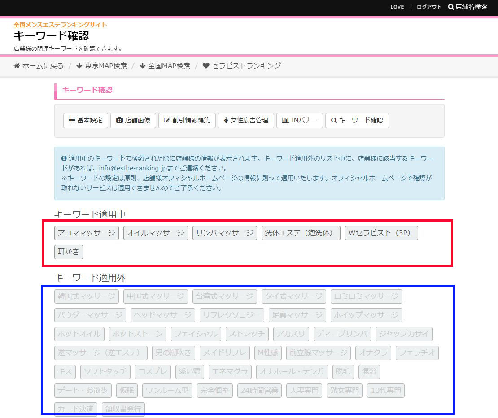Open the LOVE account link
Screen dimensions: 498x418
coord(397,7)
